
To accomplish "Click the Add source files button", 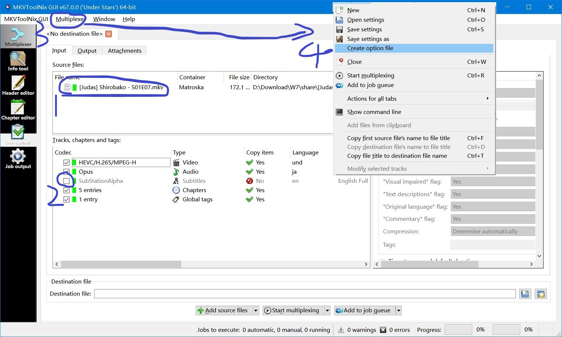I will click(223, 310).
